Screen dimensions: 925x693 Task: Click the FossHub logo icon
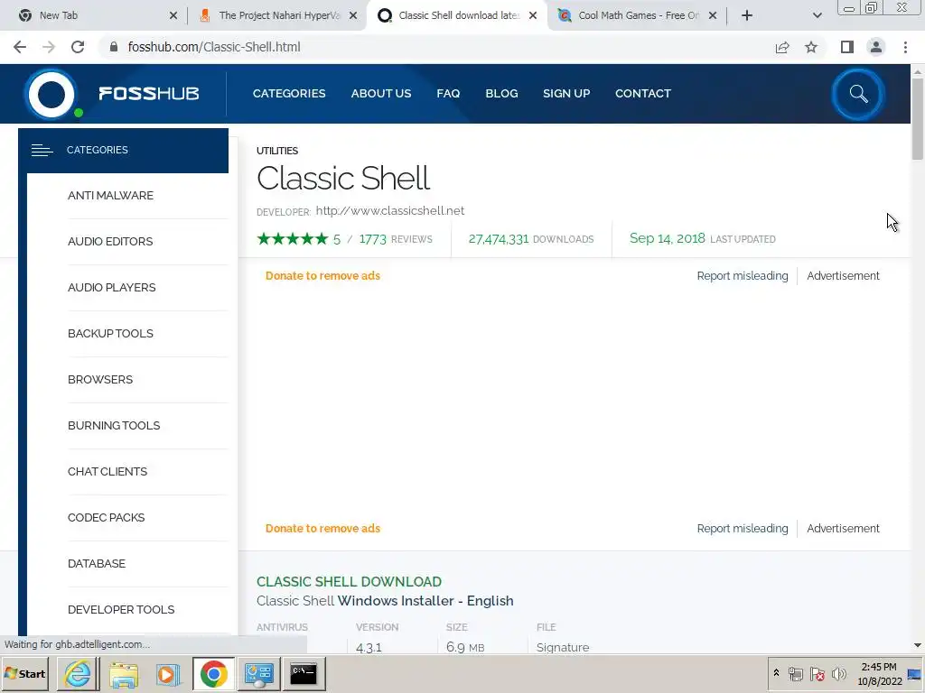tap(51, 94)
